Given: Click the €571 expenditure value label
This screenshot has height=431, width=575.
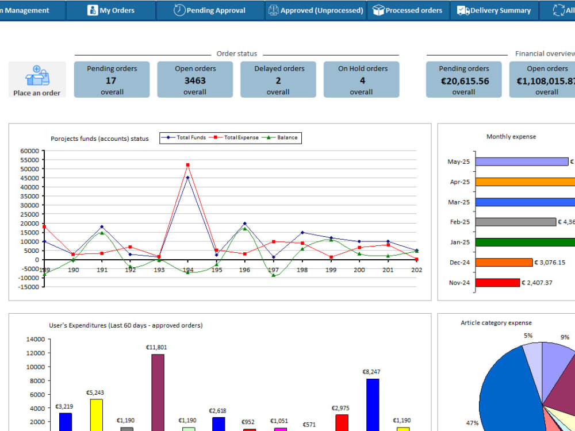Looking at the screenshot, I should tap(309, 425).
